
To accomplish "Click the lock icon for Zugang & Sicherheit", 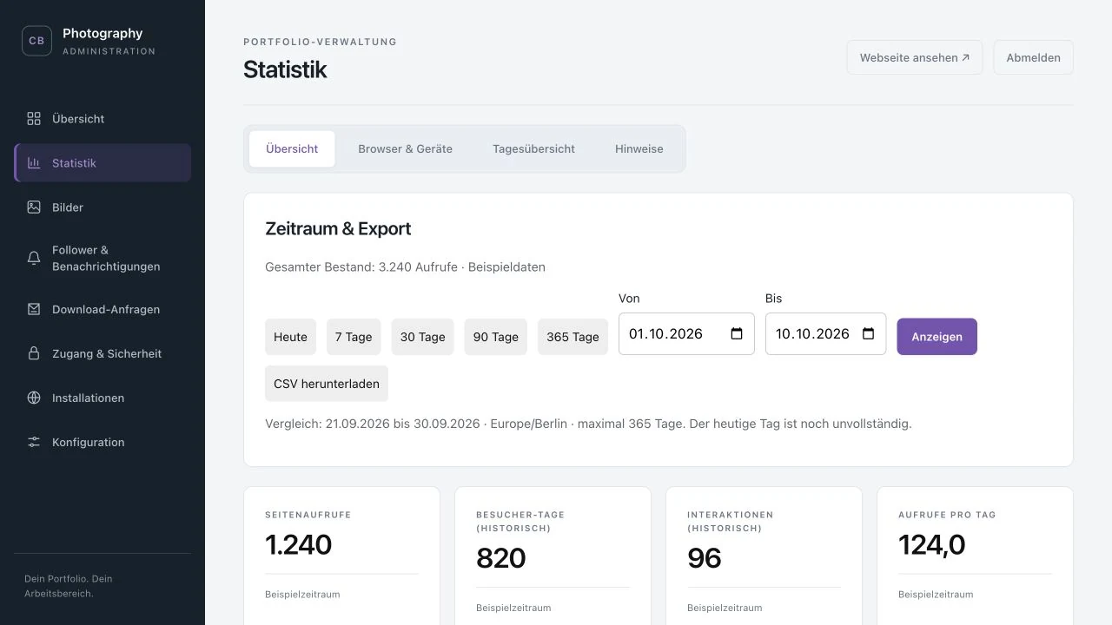I will click(34, 353).
